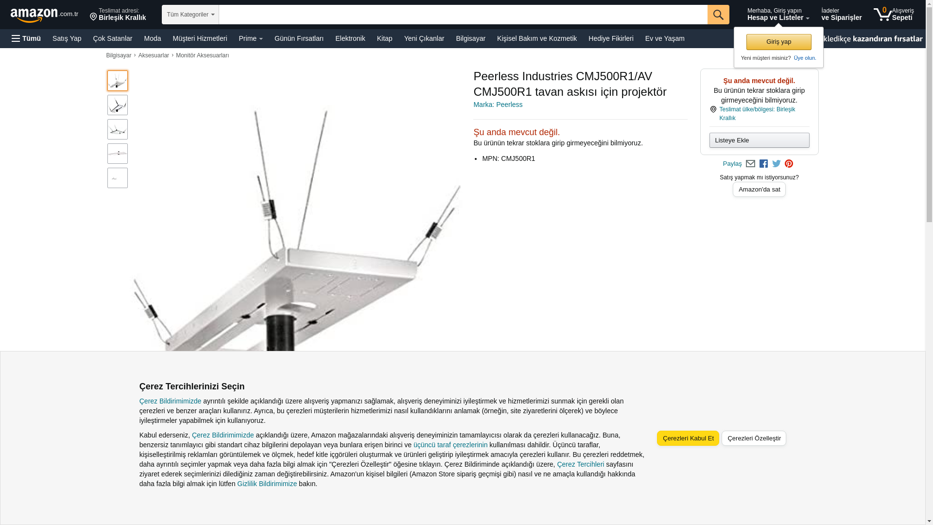Click the search magnifier button
This screenshot has width=933, height=525.
[x=718, y=15]
